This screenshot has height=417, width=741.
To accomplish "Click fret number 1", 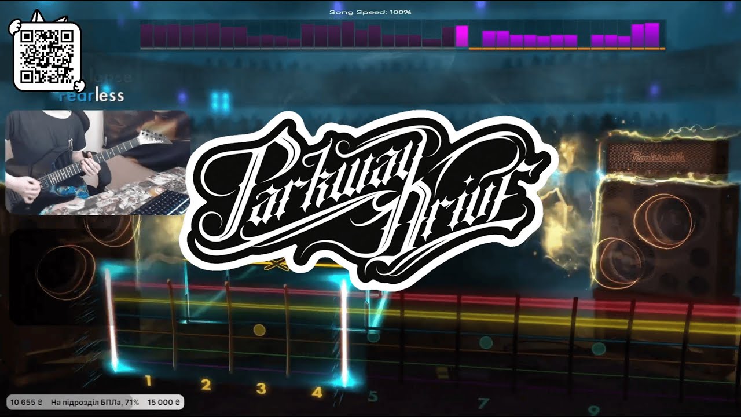I will [148, 381].
